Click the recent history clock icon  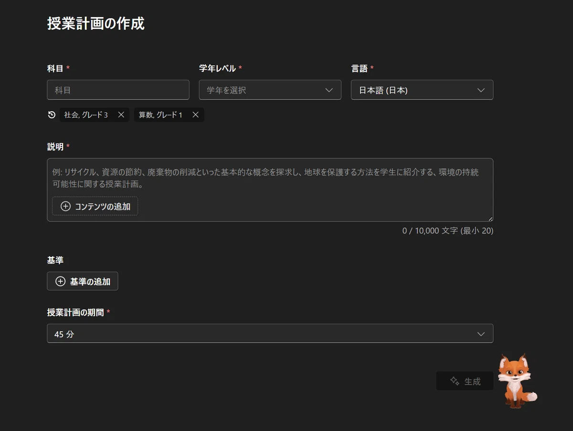[x=52, y=115]
